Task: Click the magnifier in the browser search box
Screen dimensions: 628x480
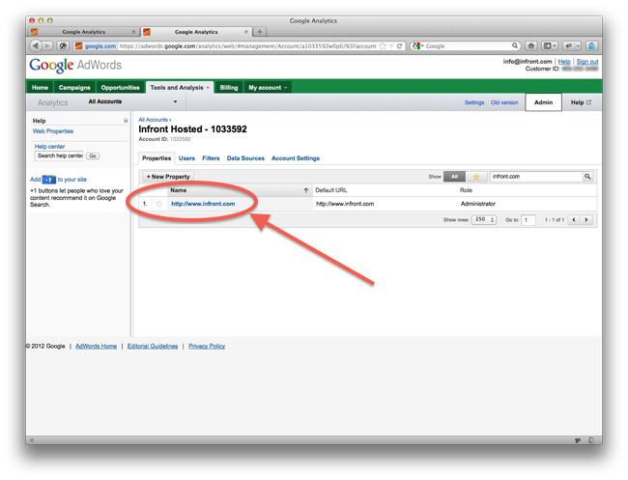Action: 515,46
